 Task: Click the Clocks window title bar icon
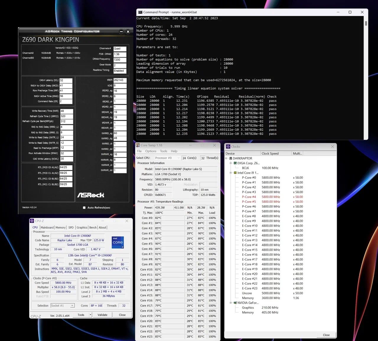[228, 146]
